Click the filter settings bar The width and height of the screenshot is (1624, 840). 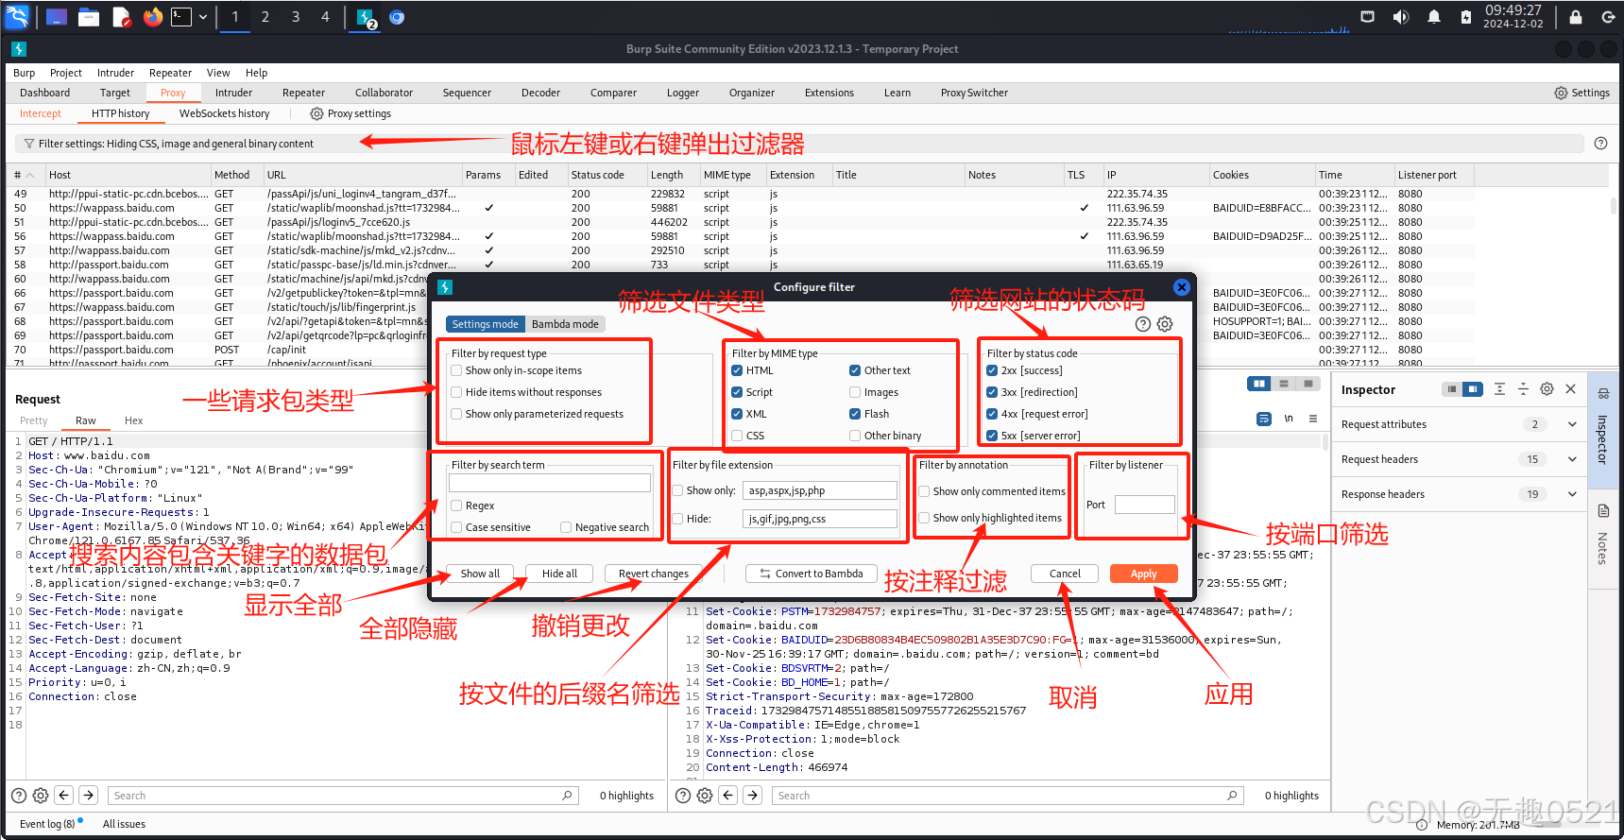(799, 144)
